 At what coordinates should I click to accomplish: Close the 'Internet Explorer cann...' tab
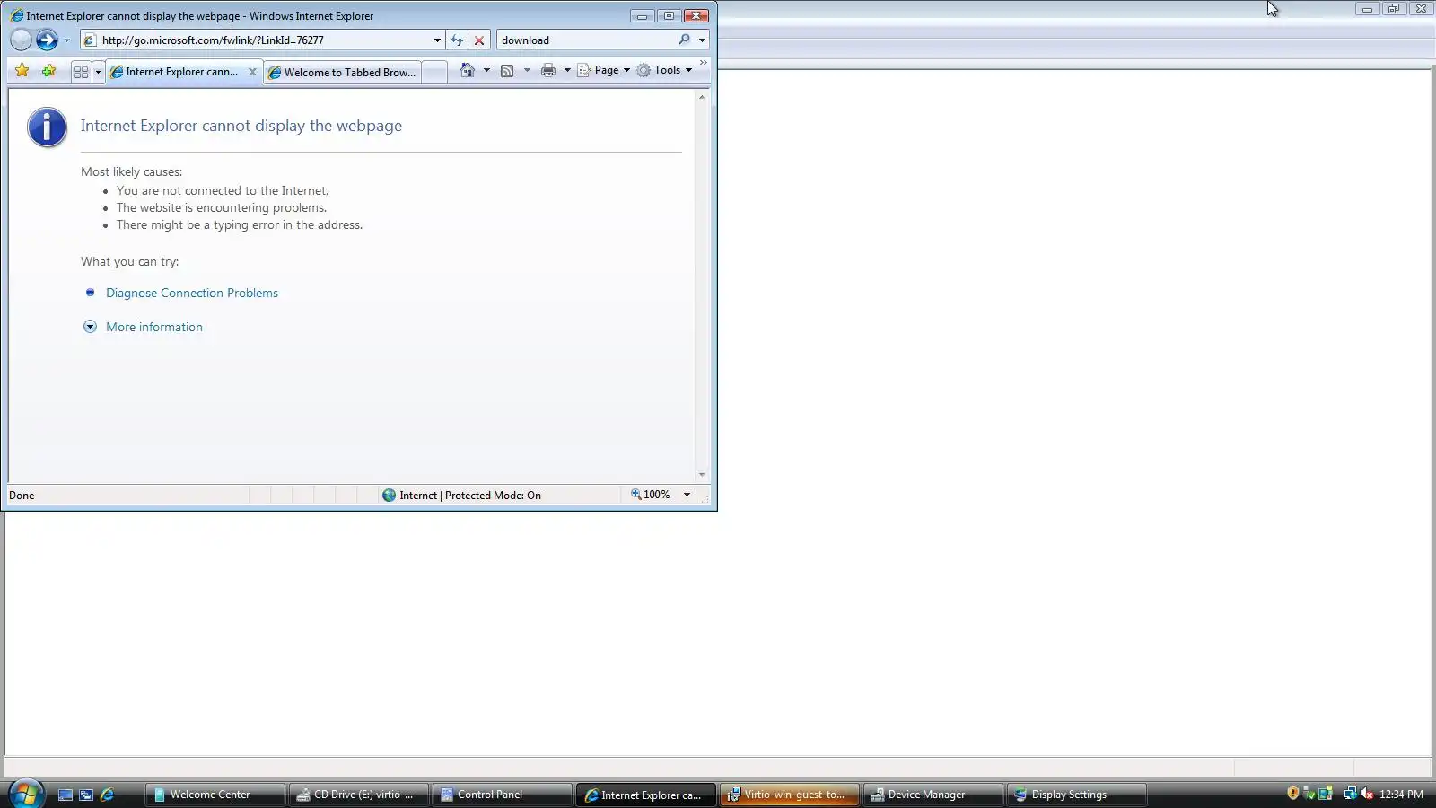(252, 72)
